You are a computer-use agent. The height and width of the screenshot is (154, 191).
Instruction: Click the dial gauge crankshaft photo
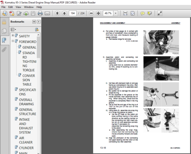click(x=161, y=42)
